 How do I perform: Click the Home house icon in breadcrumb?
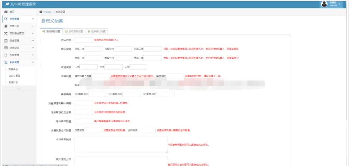pyautogui.click(x=41, y=12)
